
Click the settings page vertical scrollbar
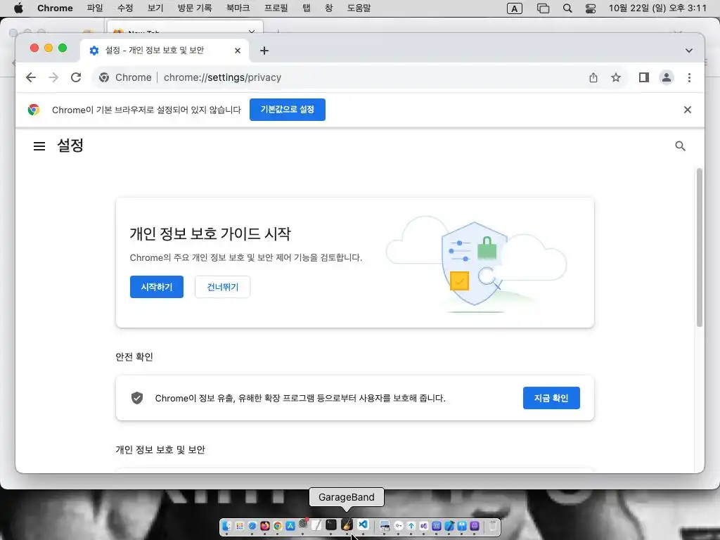(x=700, y=248)
